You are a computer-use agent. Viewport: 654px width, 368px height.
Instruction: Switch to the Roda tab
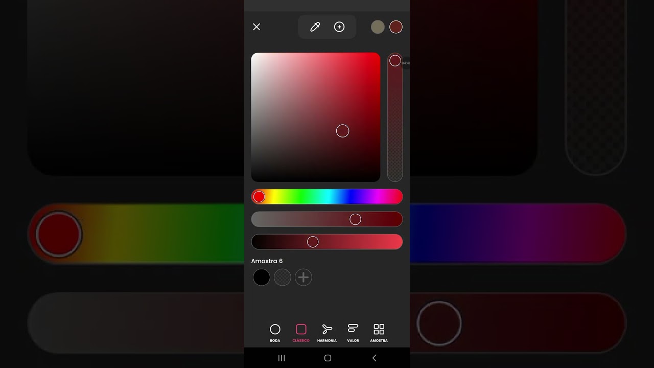275,333
